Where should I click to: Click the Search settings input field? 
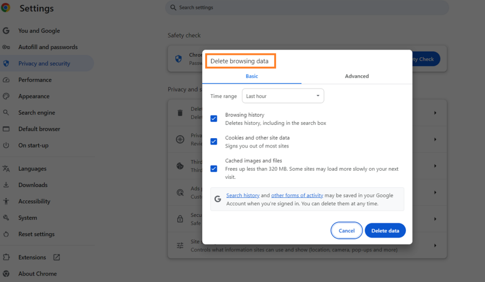tap(307, 8)
